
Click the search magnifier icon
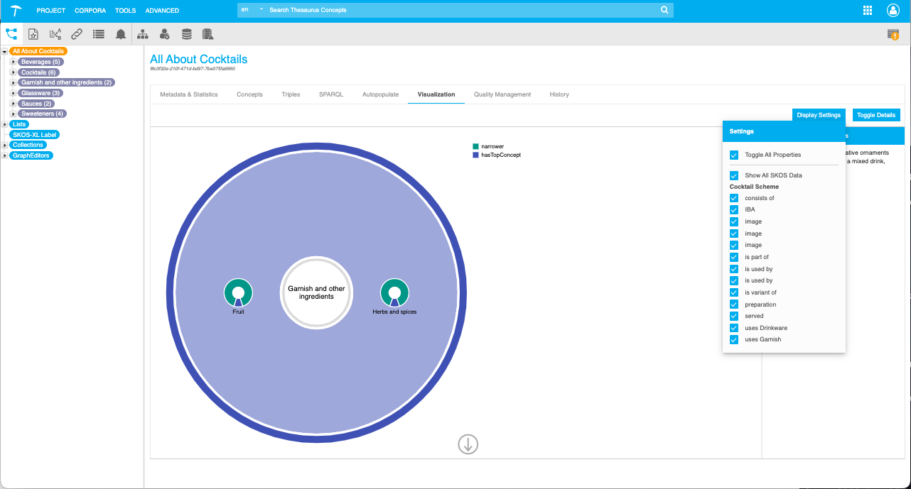click(664, 10)
